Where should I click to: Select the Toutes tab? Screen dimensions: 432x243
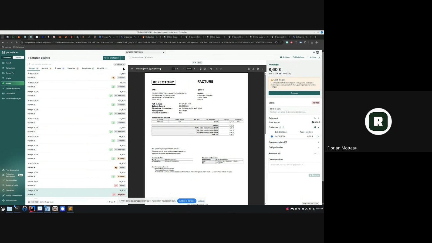(33, 69)
